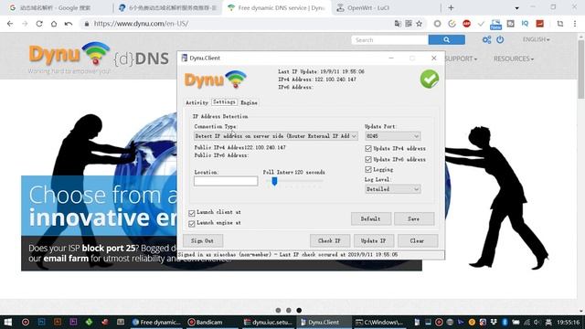Click the blue search magnifier button on Dynu site
Viewport: 585px width, 329px height.
click(447, 39)
